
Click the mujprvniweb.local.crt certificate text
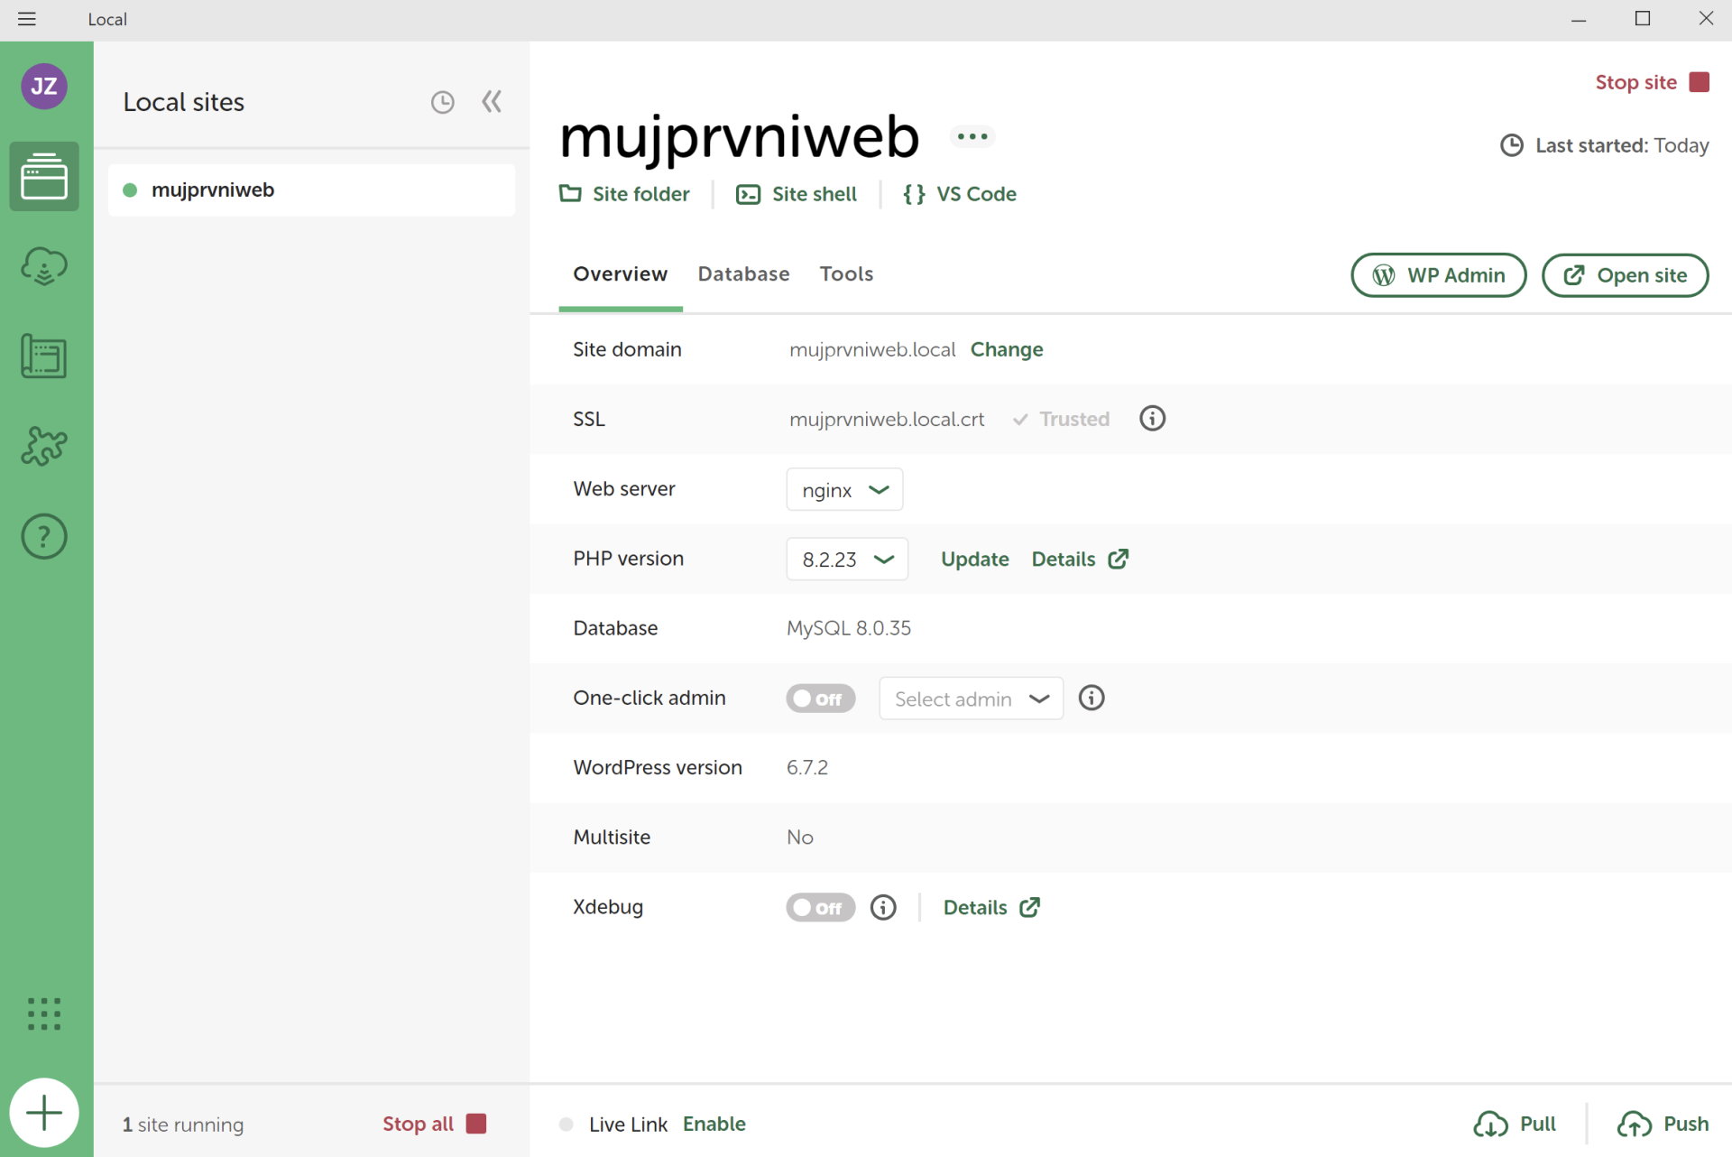(887, 419)
